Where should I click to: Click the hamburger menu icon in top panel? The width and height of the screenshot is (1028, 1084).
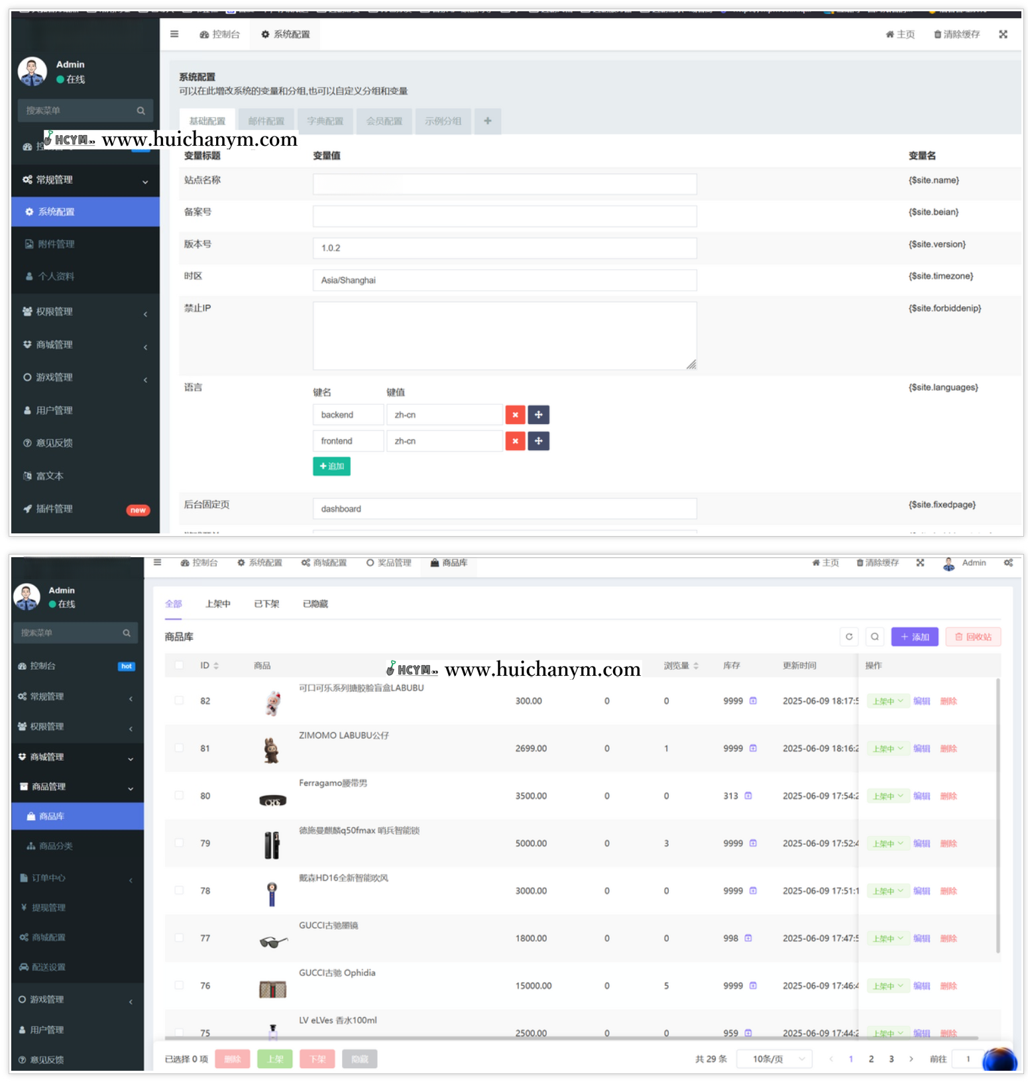[174, 34]
